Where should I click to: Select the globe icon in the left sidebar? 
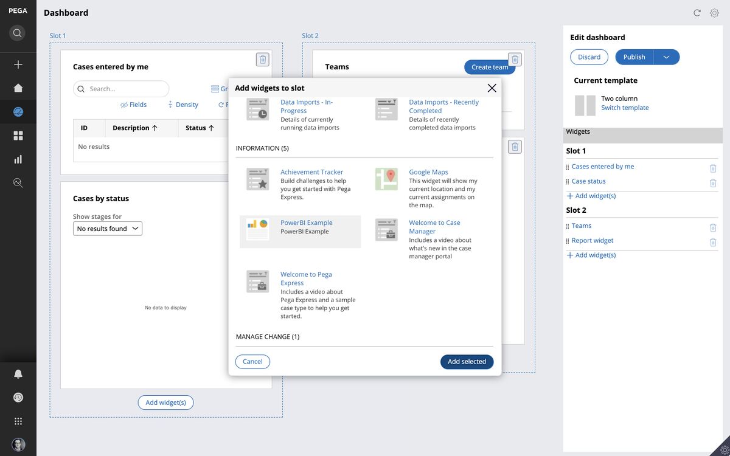(x=18, y=112)
